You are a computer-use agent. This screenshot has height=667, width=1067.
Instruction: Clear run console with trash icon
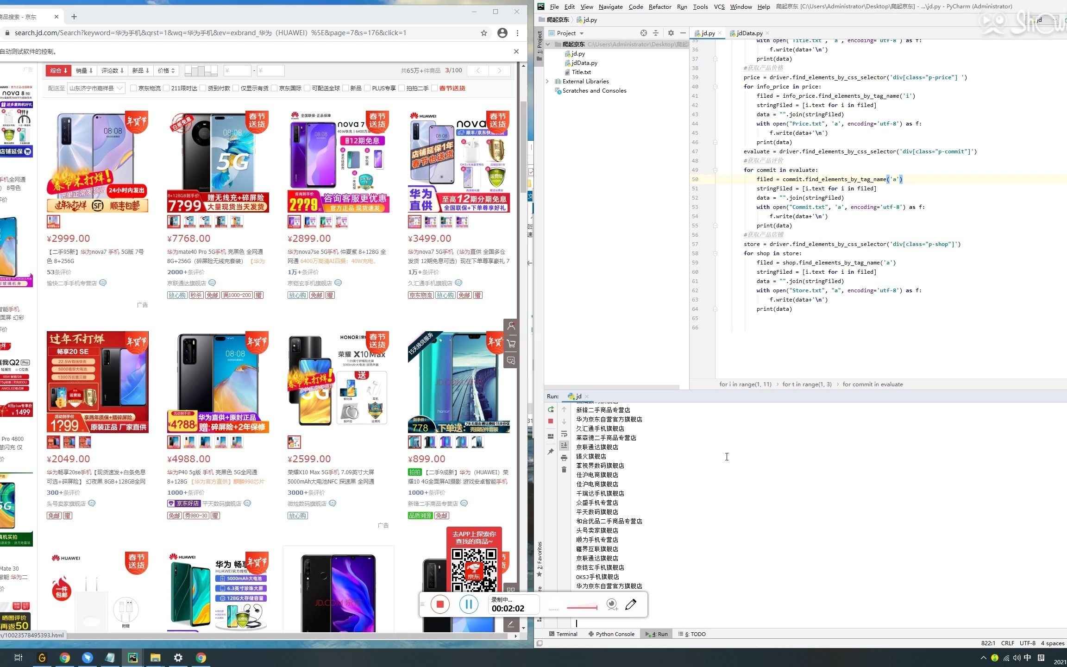click(x=564, y=470)
